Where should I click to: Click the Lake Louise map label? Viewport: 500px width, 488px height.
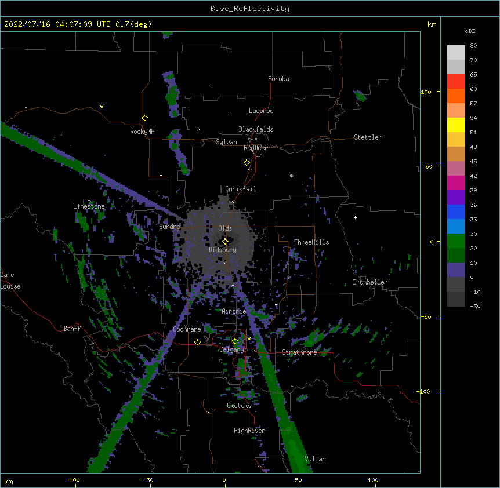coord(10,281)
